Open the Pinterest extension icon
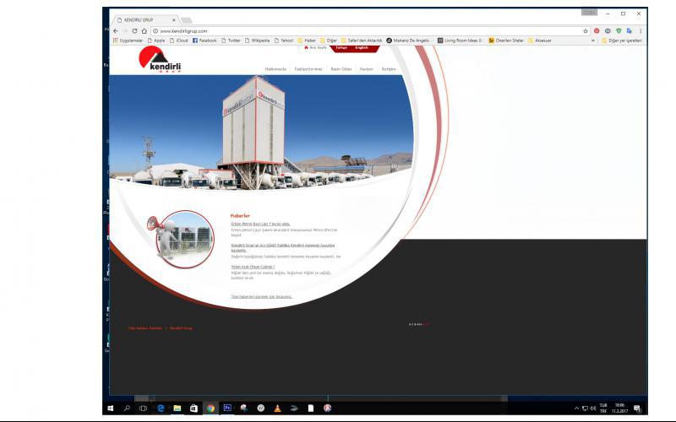Image resolution: width=676 pixels, height=422 pixels. pos(597,31)
